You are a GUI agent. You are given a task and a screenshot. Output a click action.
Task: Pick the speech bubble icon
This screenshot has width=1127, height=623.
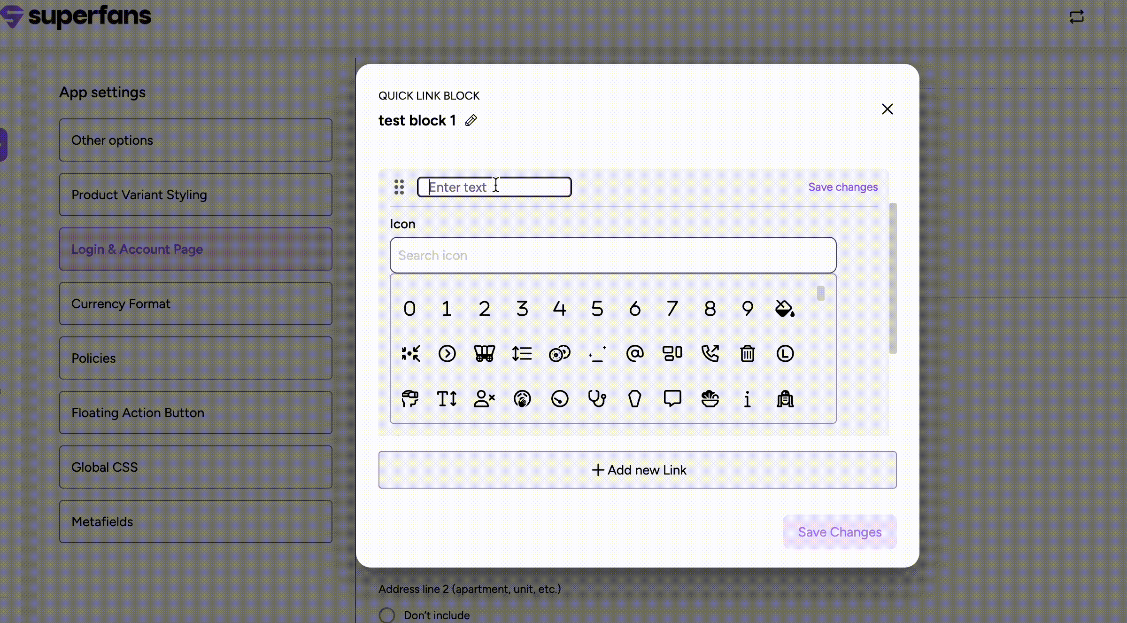click(x=672, y=399)
